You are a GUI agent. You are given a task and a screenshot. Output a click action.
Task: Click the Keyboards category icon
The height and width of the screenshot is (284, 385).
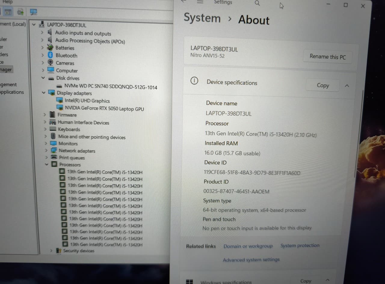coord(53,129)
